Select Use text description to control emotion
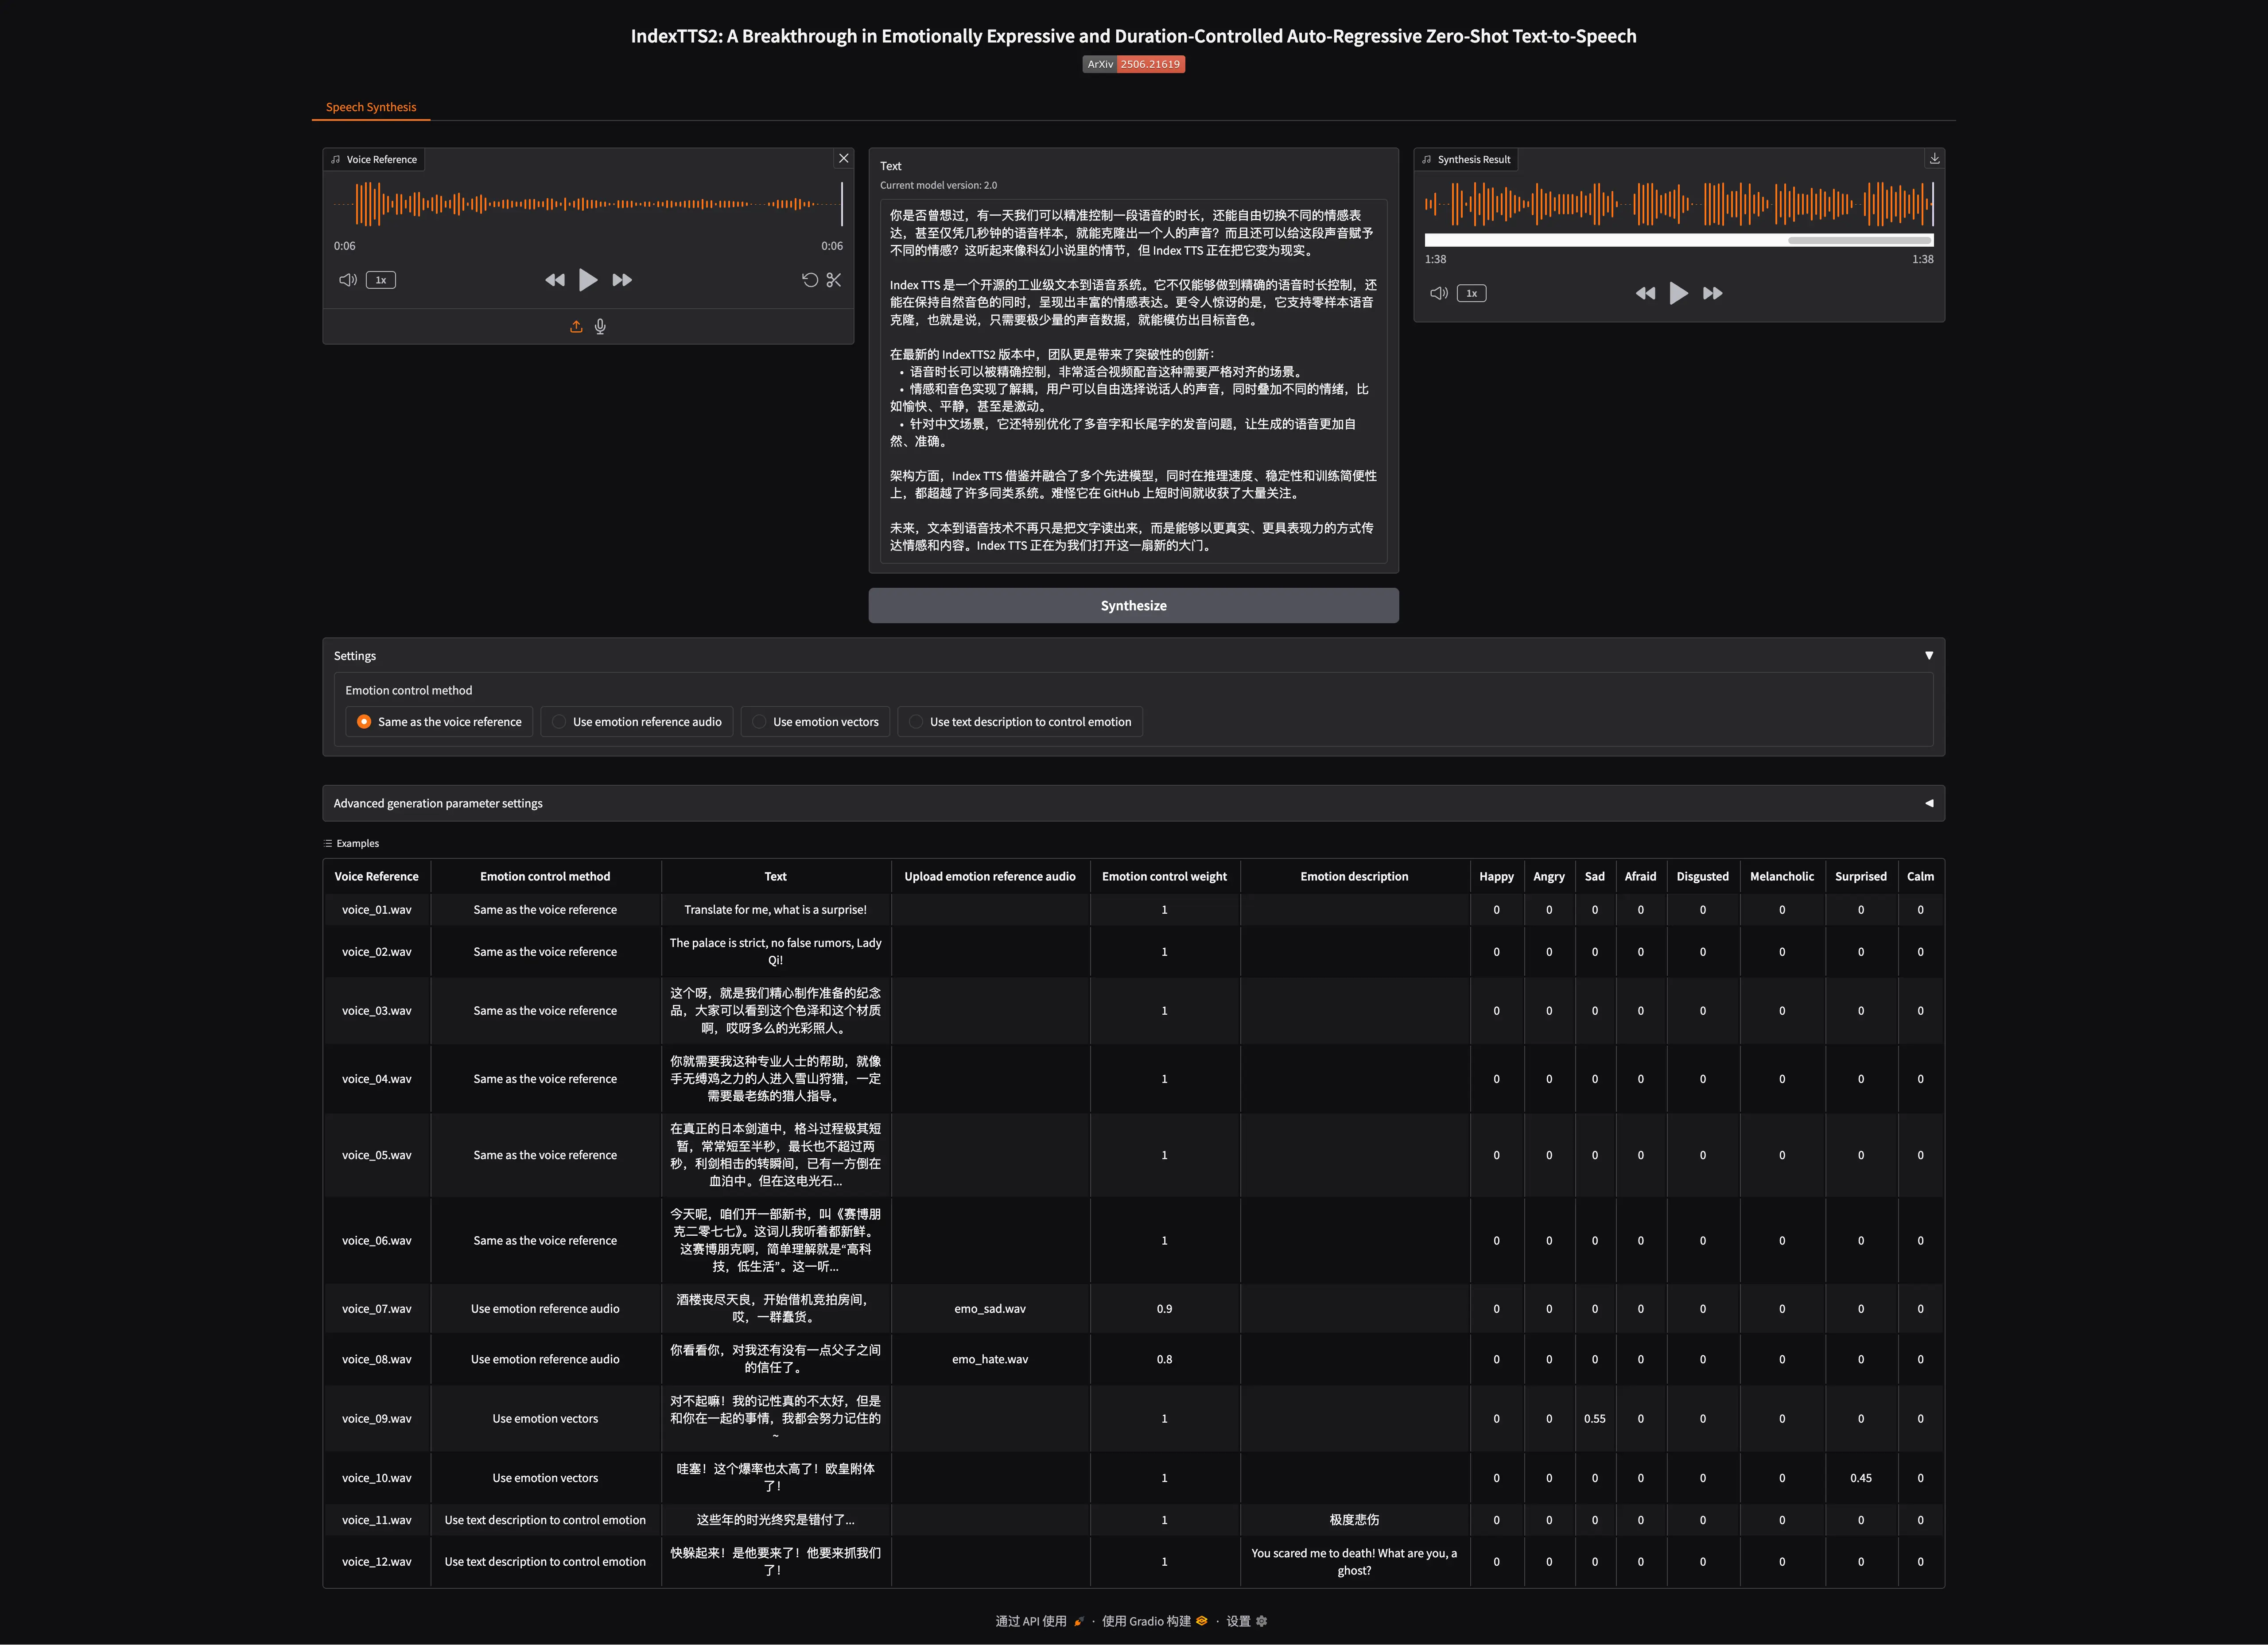This screenshot has width=2268, height=1645. 1020,722
